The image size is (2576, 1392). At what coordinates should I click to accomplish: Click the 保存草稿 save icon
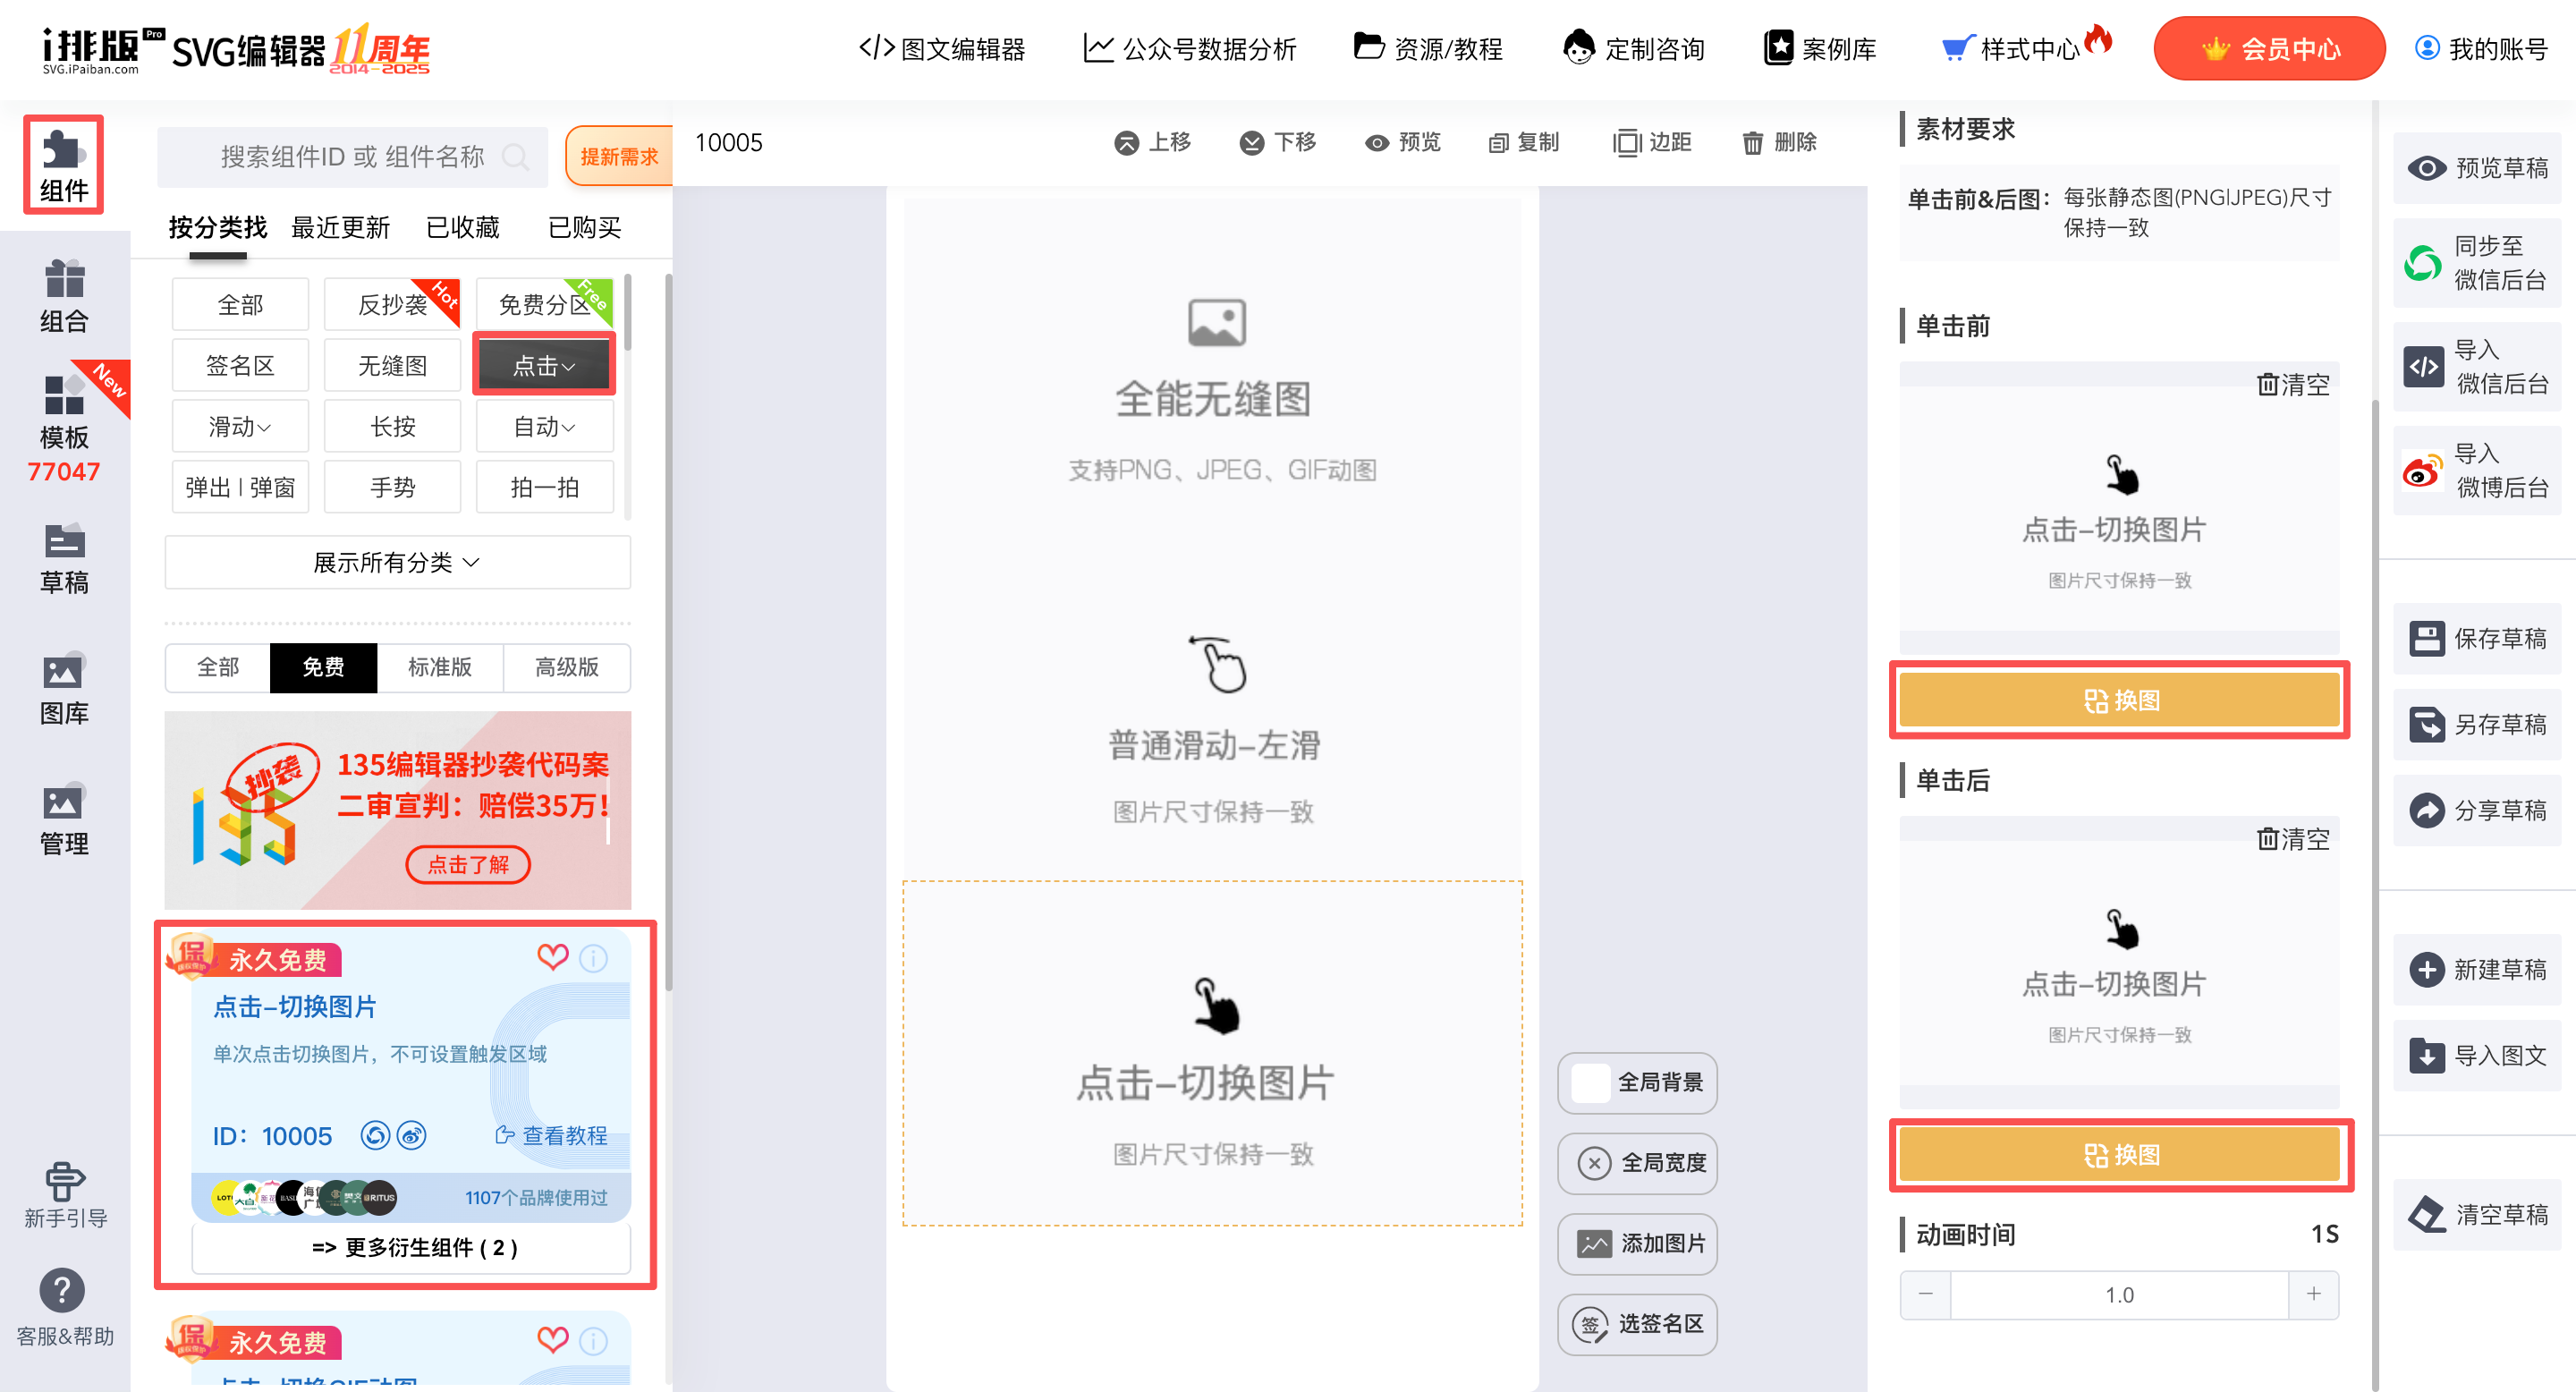2426,638
